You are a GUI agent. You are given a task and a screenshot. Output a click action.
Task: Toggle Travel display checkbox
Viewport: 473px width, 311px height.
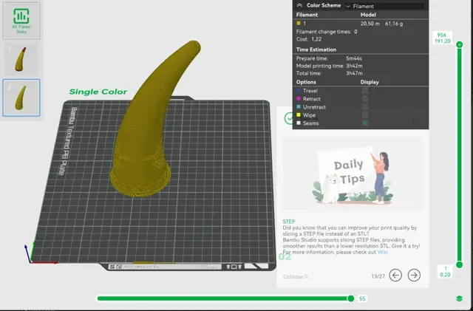point(365,91)
